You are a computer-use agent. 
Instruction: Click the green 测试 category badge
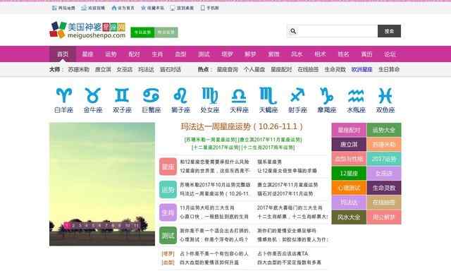click(x=168, y=236)
